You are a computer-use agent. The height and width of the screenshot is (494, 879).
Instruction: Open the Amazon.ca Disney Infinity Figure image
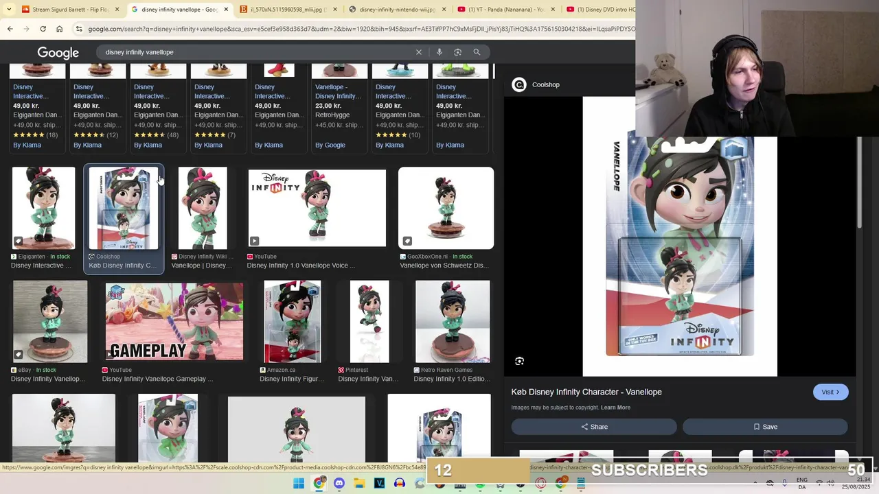click(293, 321)
